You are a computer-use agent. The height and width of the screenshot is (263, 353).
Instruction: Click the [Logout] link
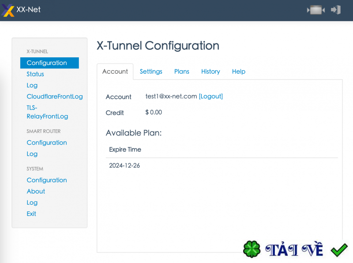[211, 96]
